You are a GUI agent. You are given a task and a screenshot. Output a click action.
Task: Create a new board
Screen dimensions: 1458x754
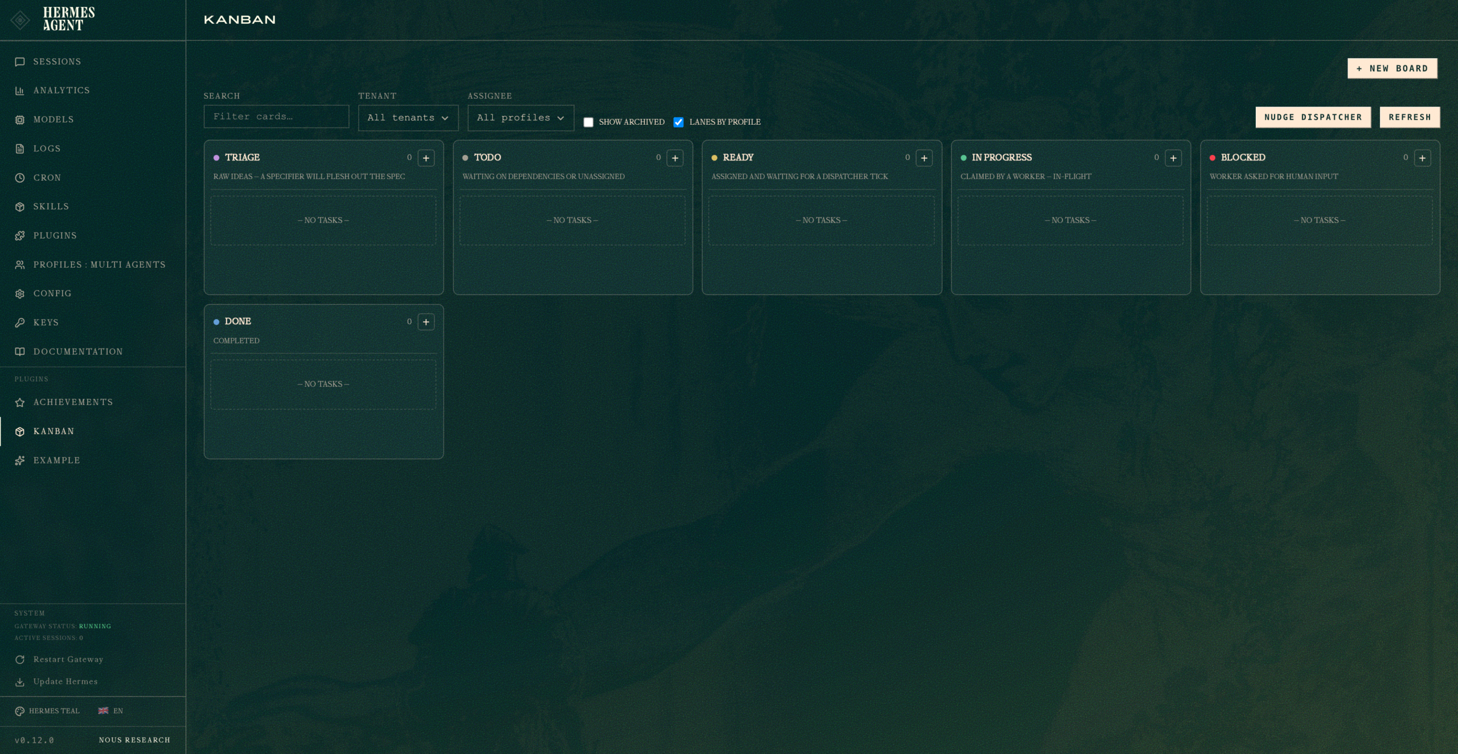1392,68
